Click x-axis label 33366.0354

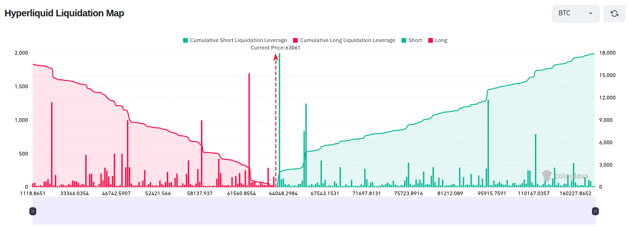74,193
